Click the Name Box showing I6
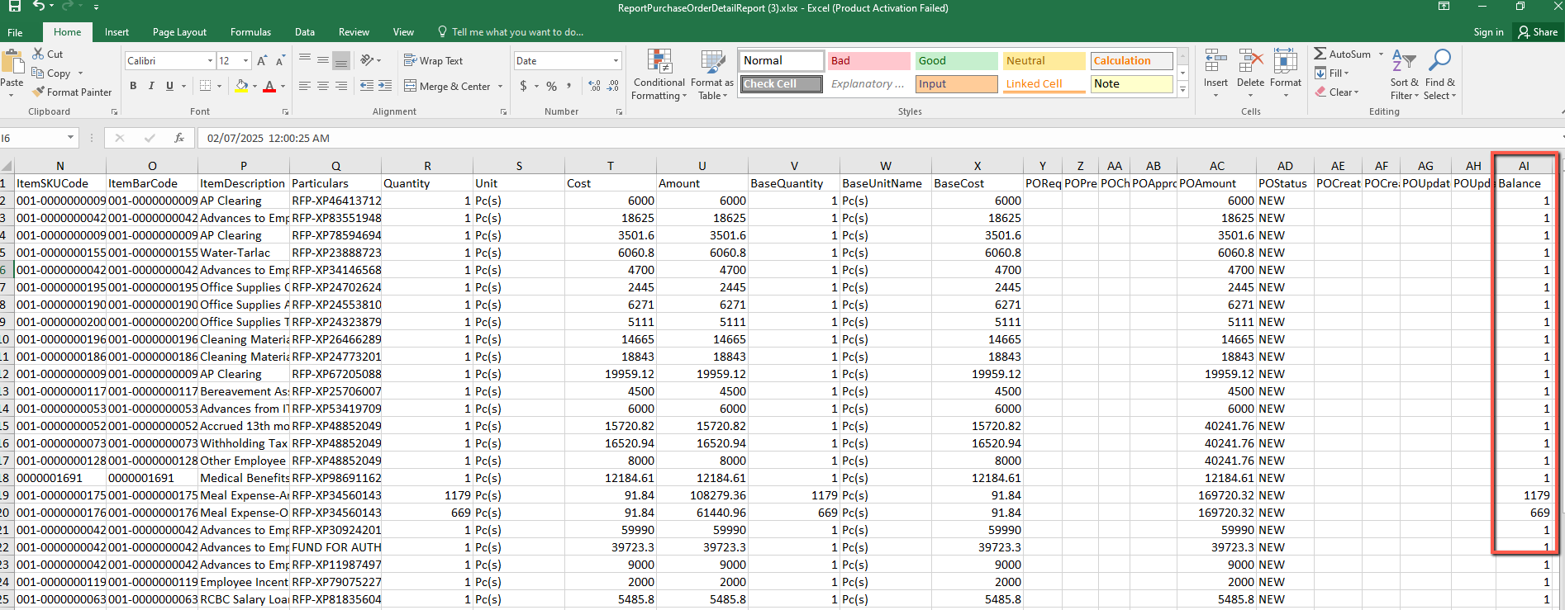 click(x=38, y=138)
